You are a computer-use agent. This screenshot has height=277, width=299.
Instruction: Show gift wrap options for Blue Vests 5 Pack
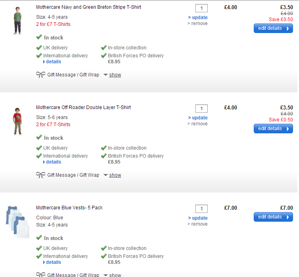coord(115,275)
